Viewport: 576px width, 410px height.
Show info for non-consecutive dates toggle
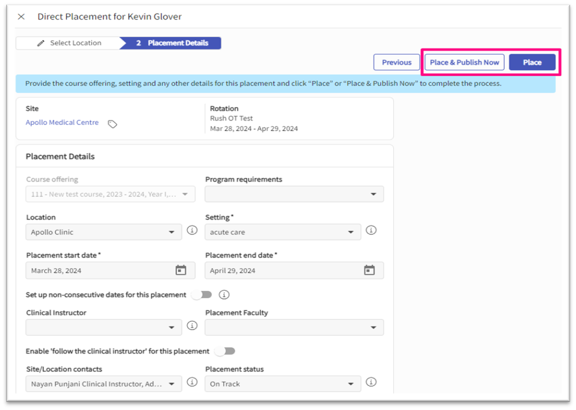[x=224, y=295]
